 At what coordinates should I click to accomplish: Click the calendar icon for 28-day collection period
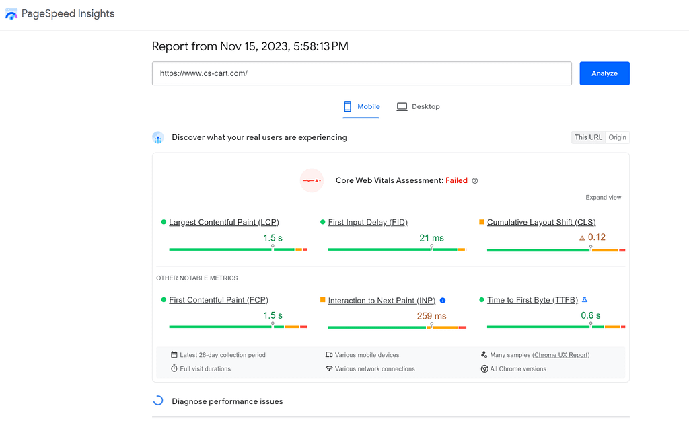point(173,354)
